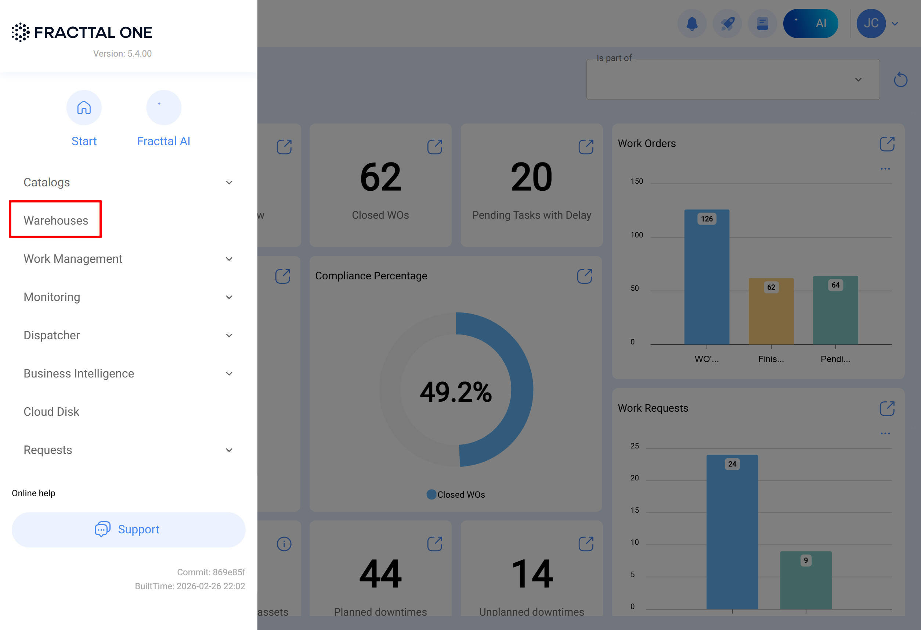Open Closed WOs card external link
This screenshot has width=921, height=630.
(x=434, y=147)
